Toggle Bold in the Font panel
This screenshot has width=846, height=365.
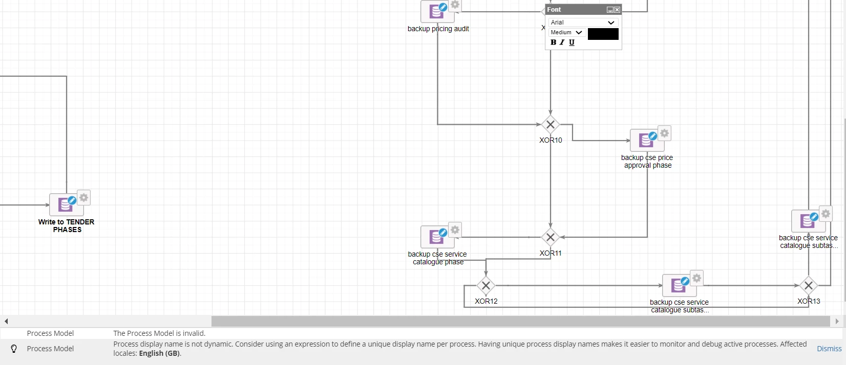pyautogui.click(x=553, y=42)
